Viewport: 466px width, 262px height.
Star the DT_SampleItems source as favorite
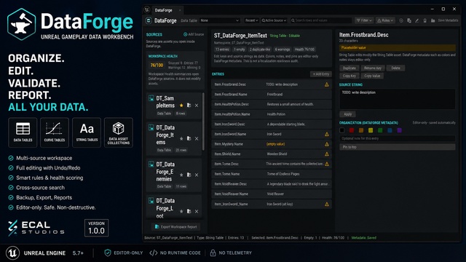[181, 106]
